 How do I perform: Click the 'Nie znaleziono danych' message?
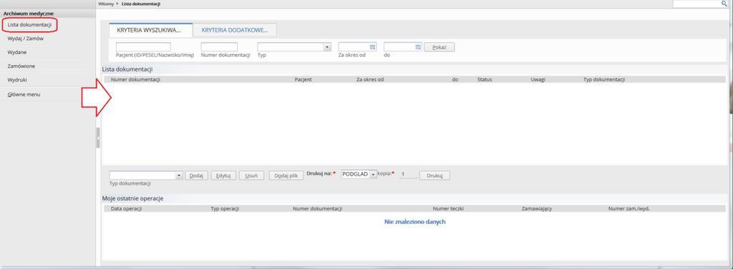pyautogui.click(x=414, y=222)
